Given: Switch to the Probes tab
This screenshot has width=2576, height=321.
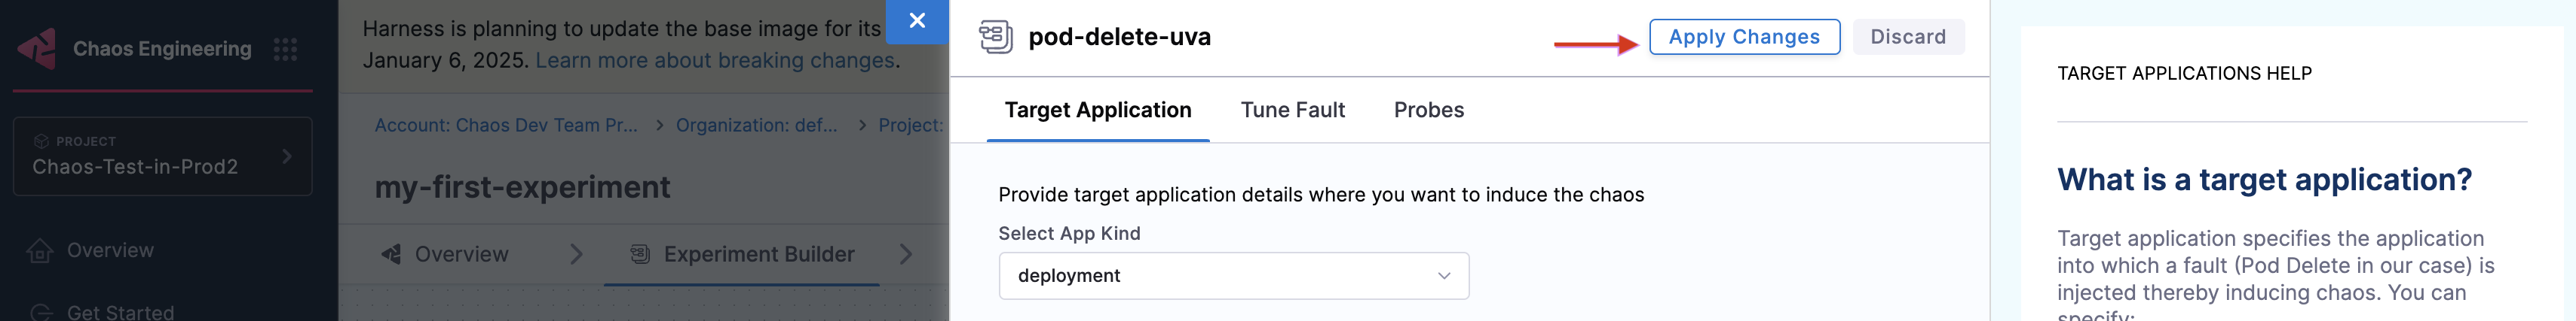Looking at the screenshot, I should (1428, 110).
